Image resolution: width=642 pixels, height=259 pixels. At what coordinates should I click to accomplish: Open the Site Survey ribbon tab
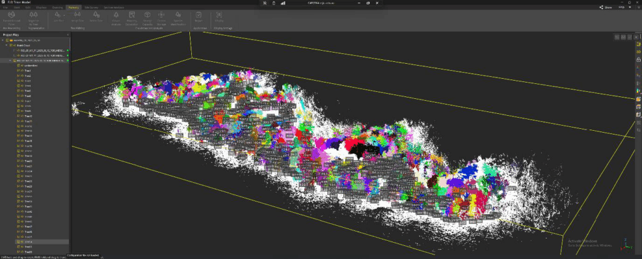pyautogui.click(x=92, y=8)
